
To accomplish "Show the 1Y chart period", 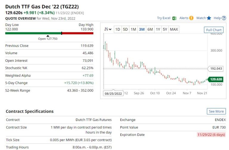I will point(158,29).
